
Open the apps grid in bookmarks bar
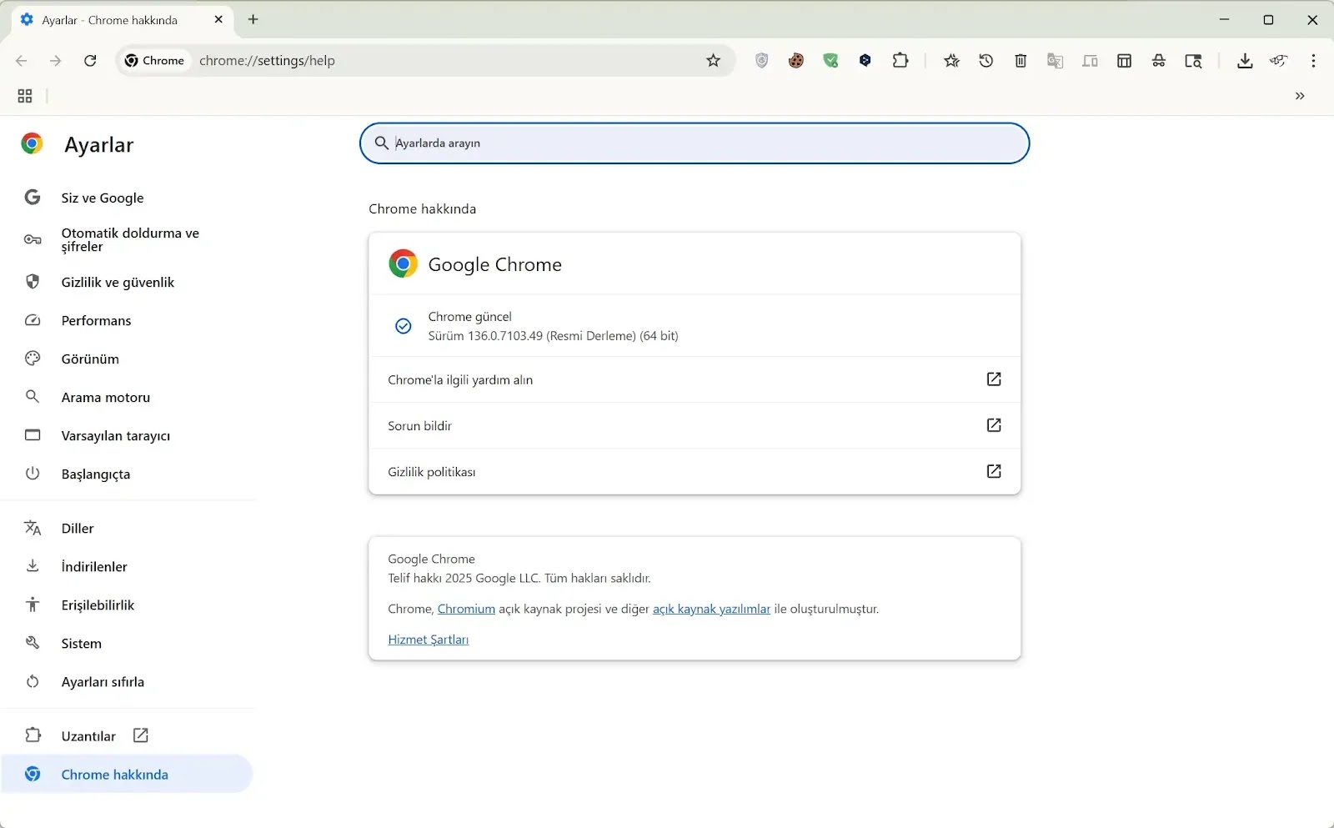point(25,96)
